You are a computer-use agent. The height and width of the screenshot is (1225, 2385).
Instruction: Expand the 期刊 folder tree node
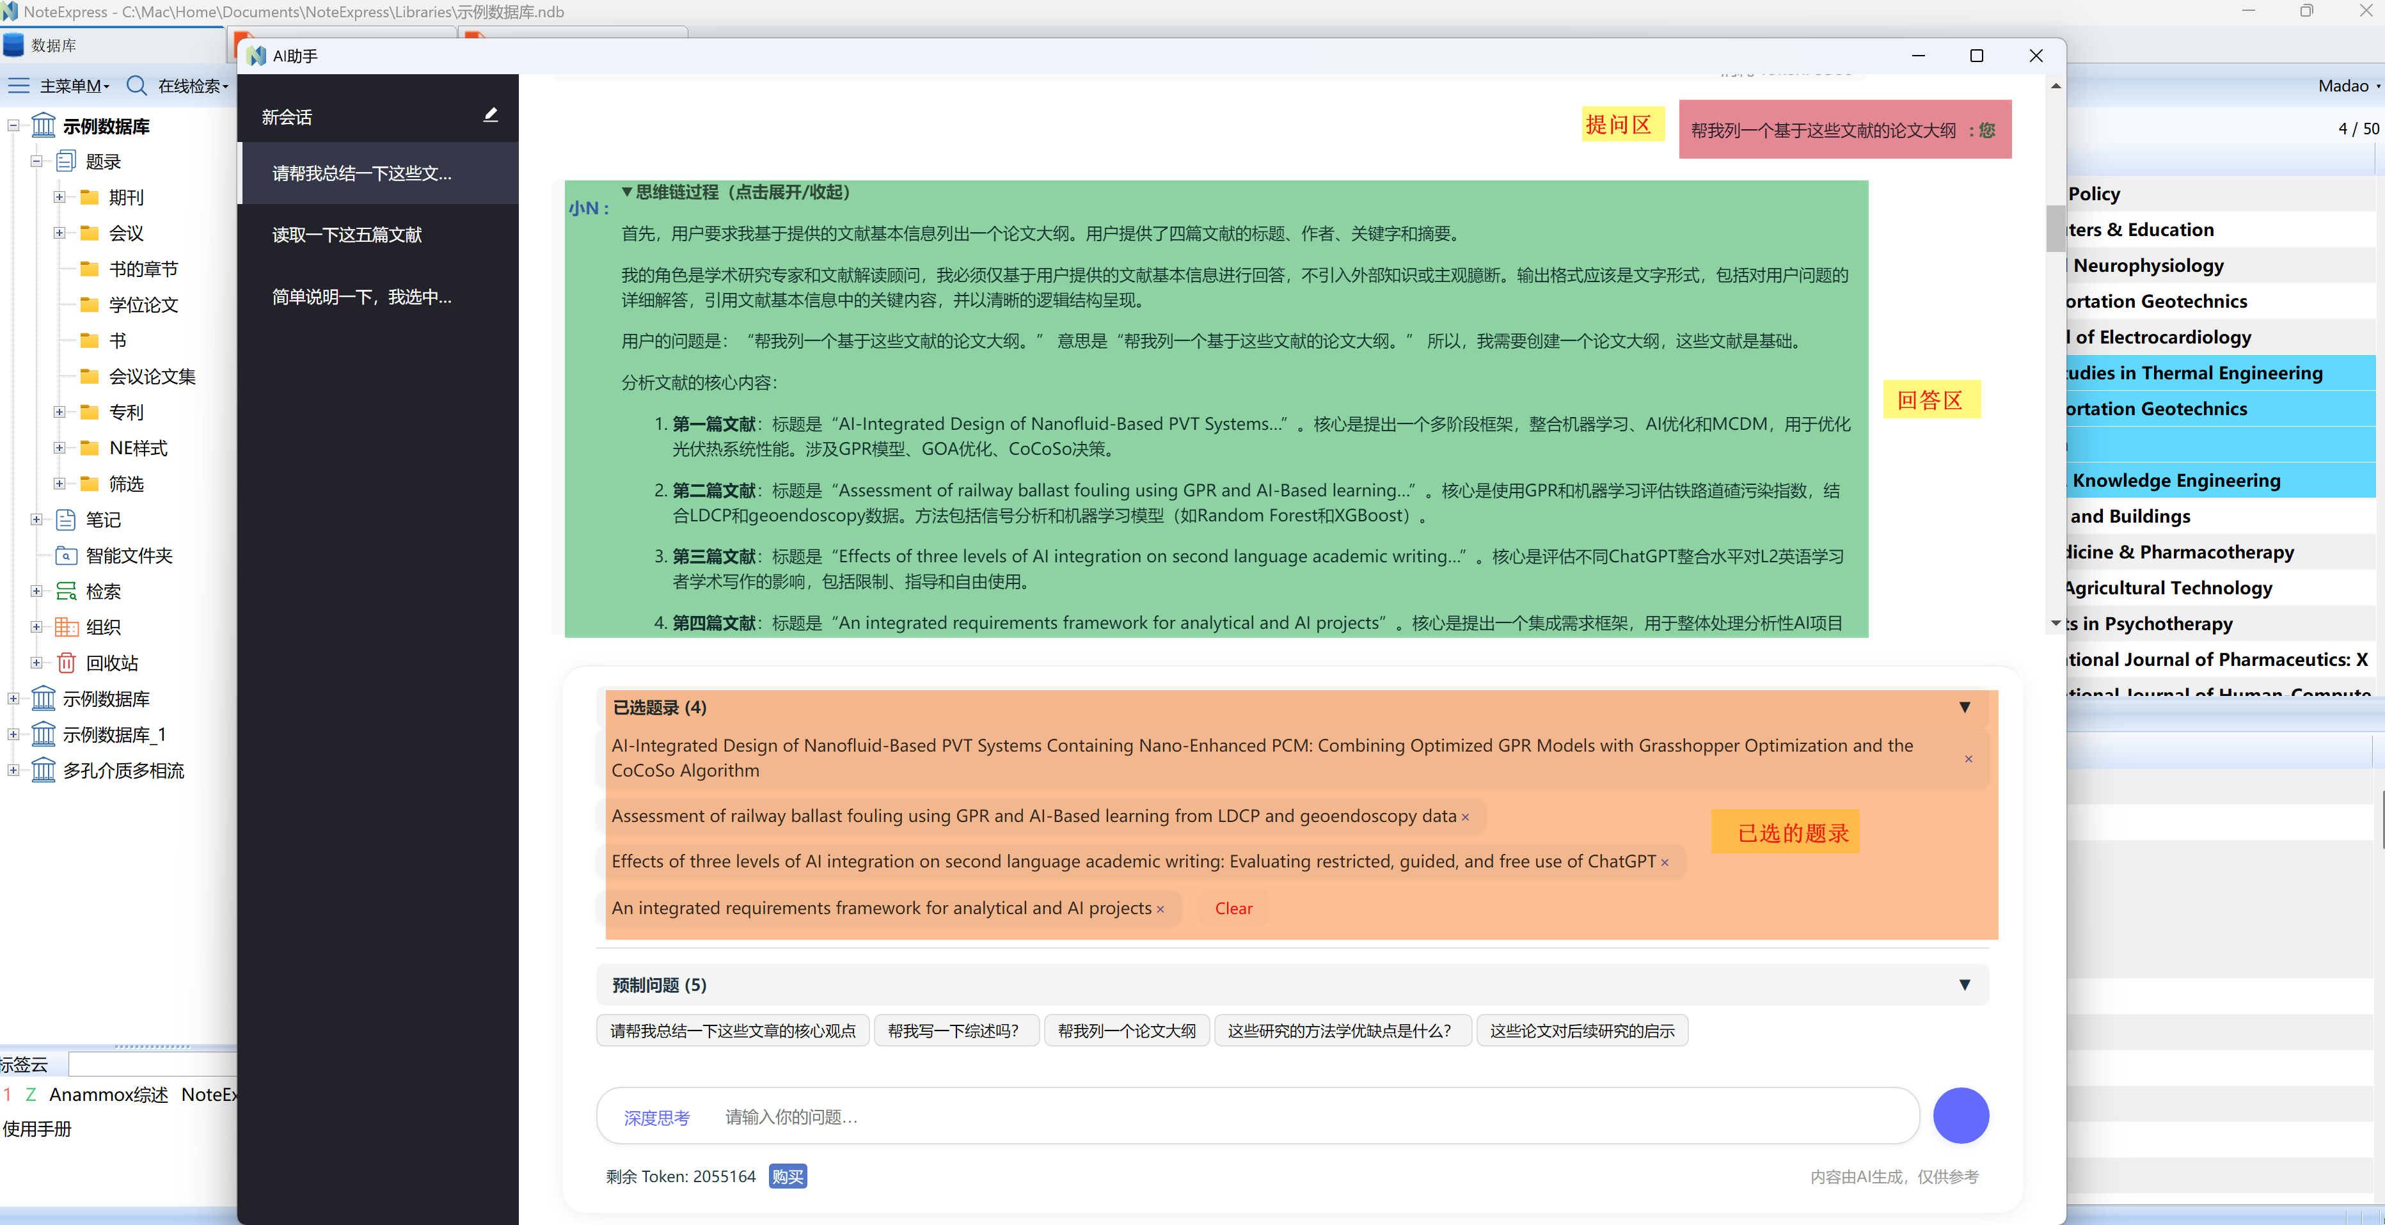point(59,197)
